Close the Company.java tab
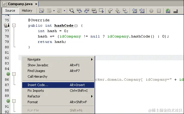Image resolution: width=184 pixels, height=114 pixels. click(x=36, y=4)
